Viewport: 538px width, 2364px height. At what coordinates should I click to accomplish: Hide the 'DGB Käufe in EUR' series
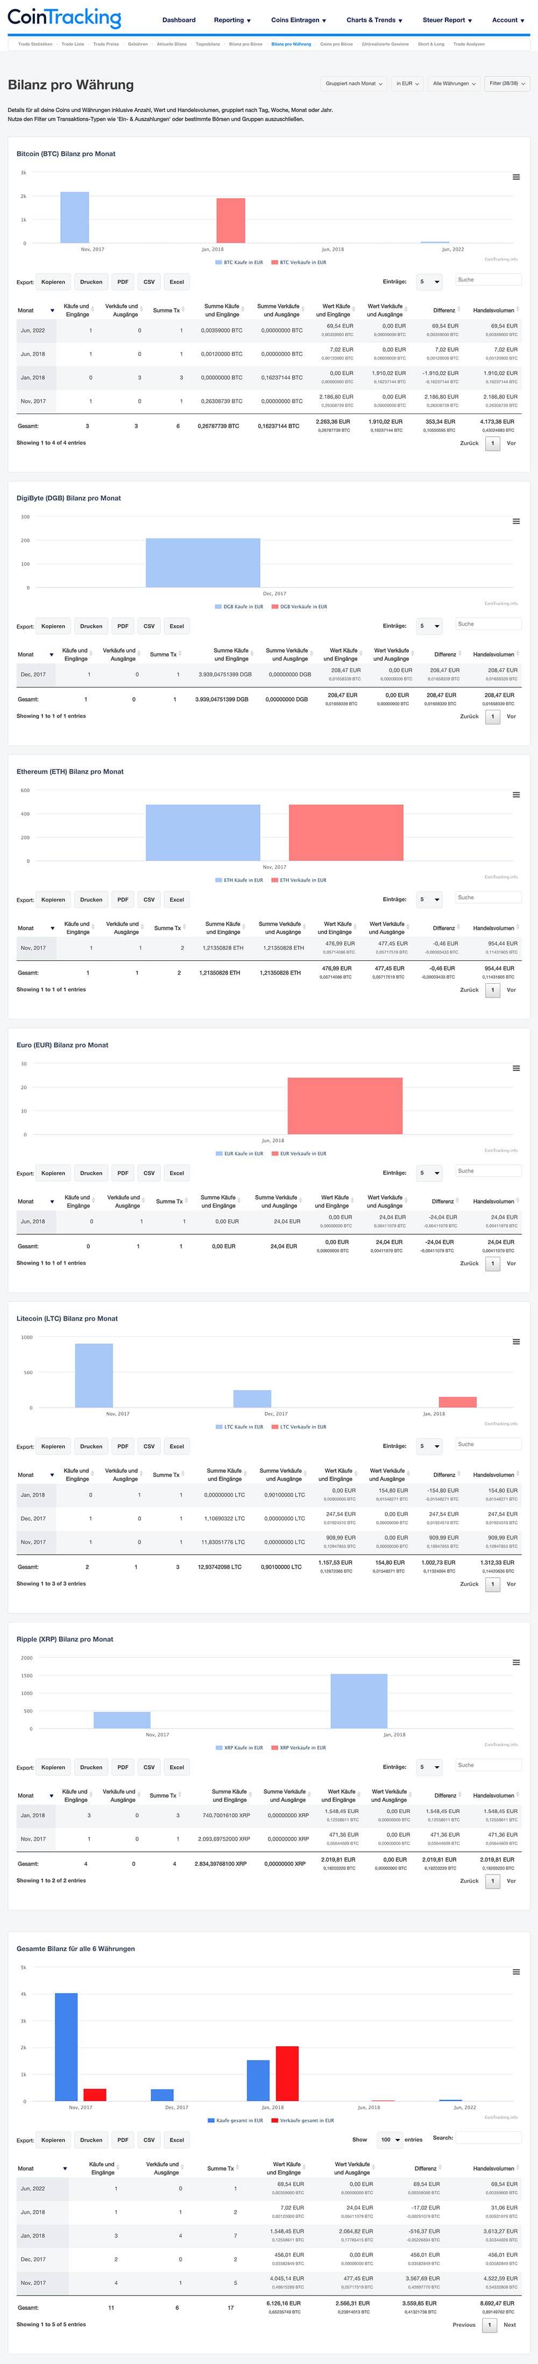[239, 606]
